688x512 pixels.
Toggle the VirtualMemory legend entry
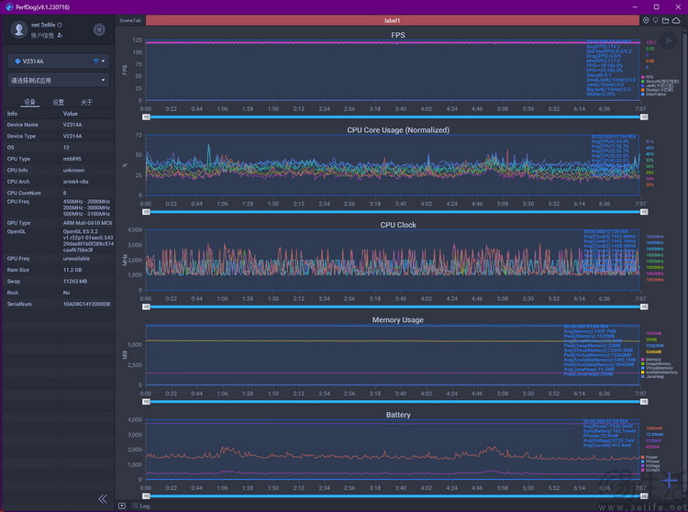657,368
